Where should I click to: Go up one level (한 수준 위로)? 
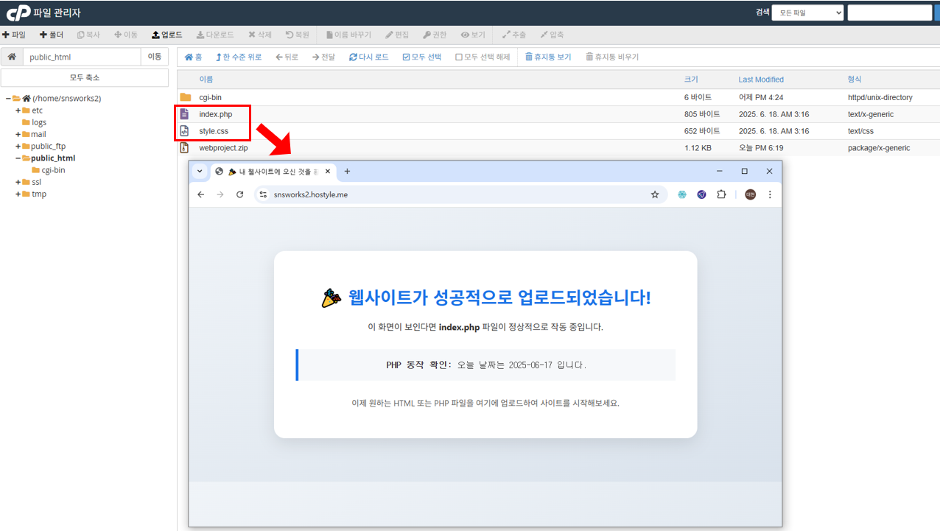[x=238, y=57]
